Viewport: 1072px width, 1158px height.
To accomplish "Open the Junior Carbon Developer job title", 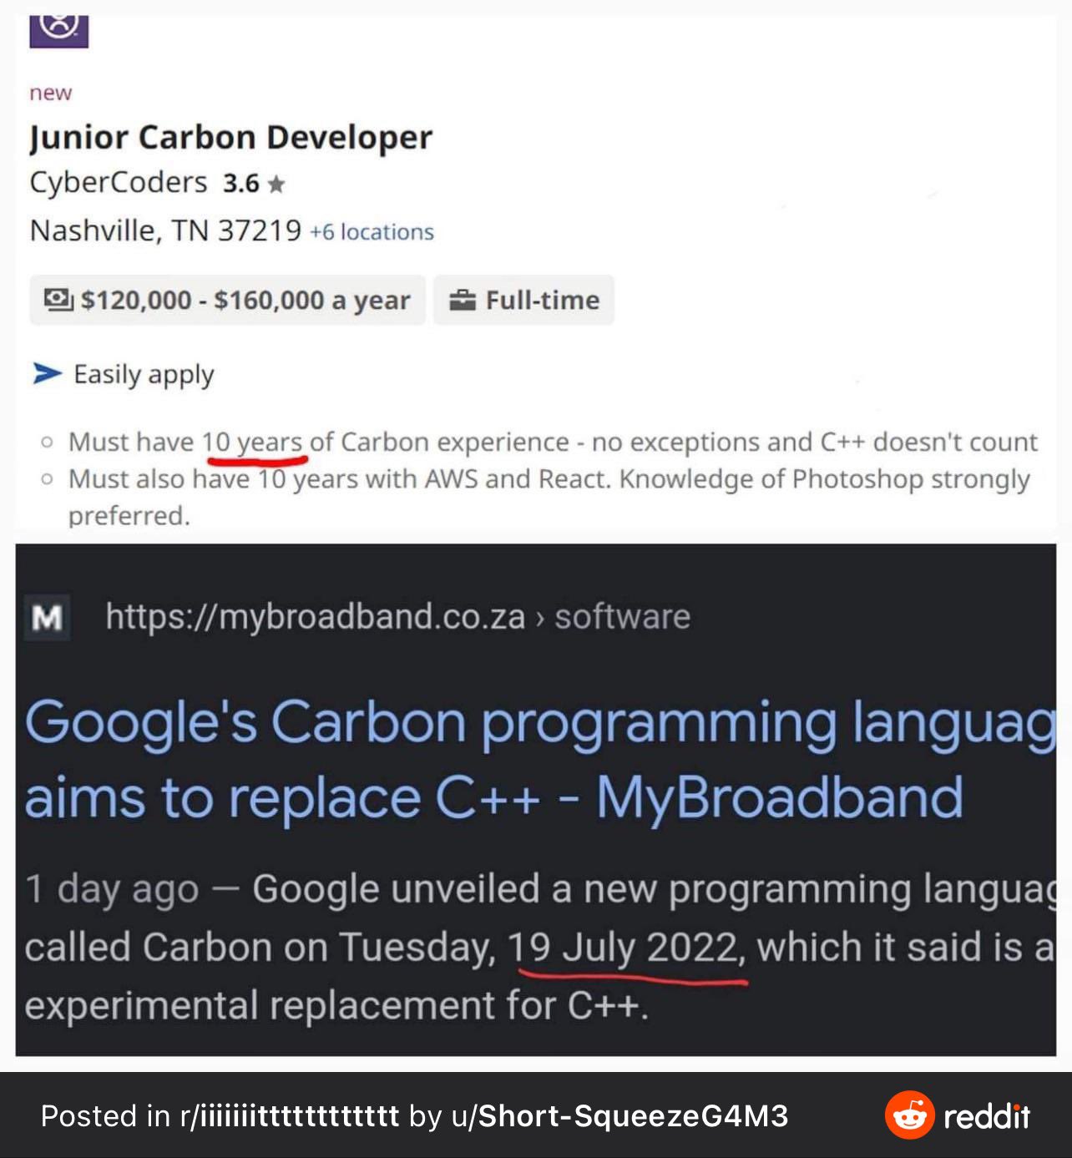I will tap(230, 138).
